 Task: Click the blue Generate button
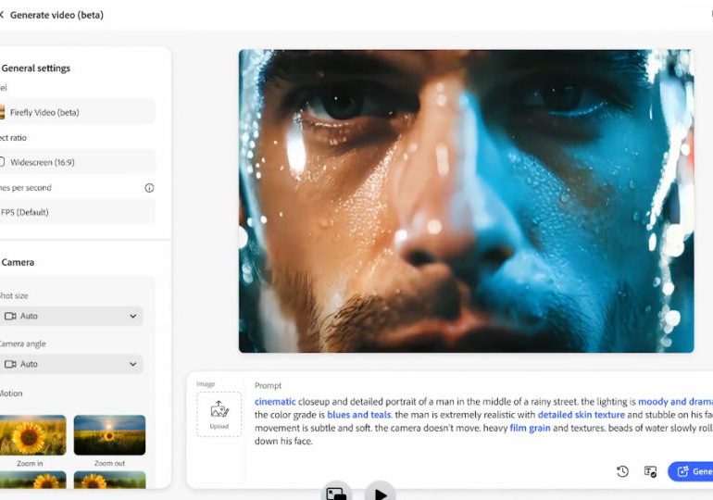(x=690, y=471)
